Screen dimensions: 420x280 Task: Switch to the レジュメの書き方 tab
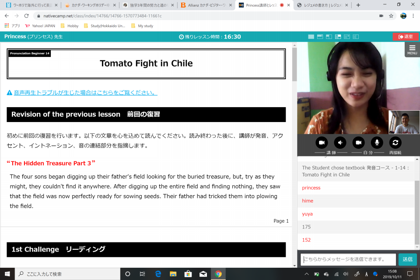coord(322,5)
